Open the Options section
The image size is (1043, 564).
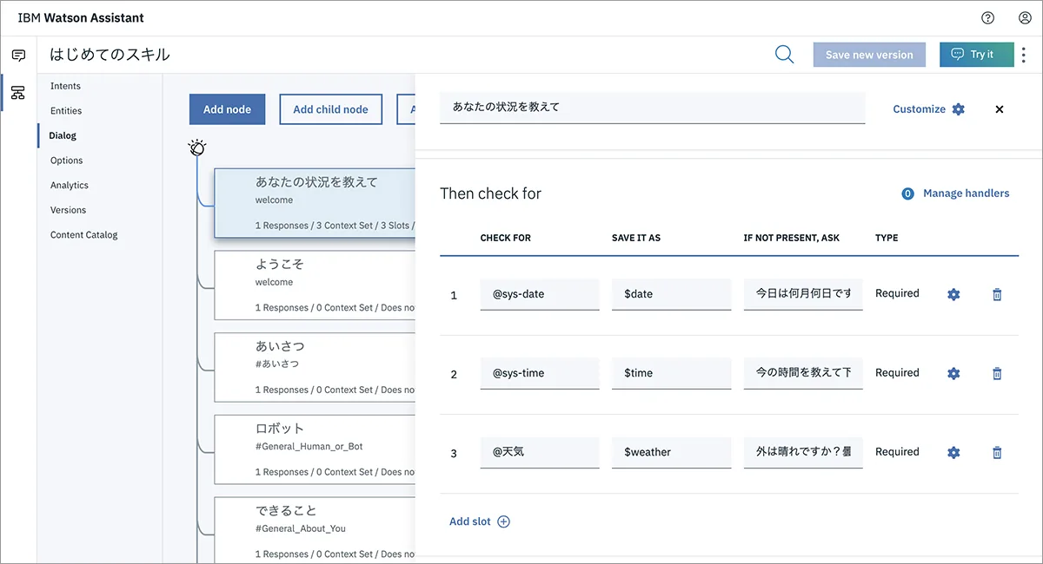67,160
